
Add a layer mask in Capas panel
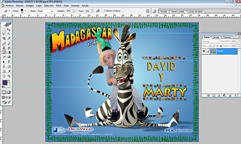214,95
